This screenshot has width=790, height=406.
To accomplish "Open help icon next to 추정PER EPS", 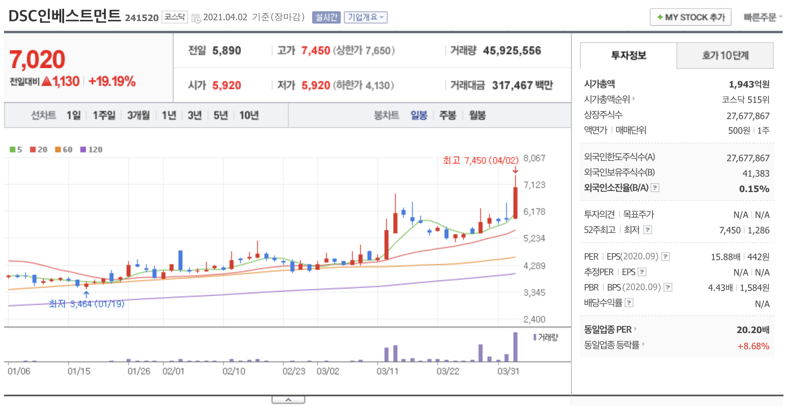I will (642, 272).
